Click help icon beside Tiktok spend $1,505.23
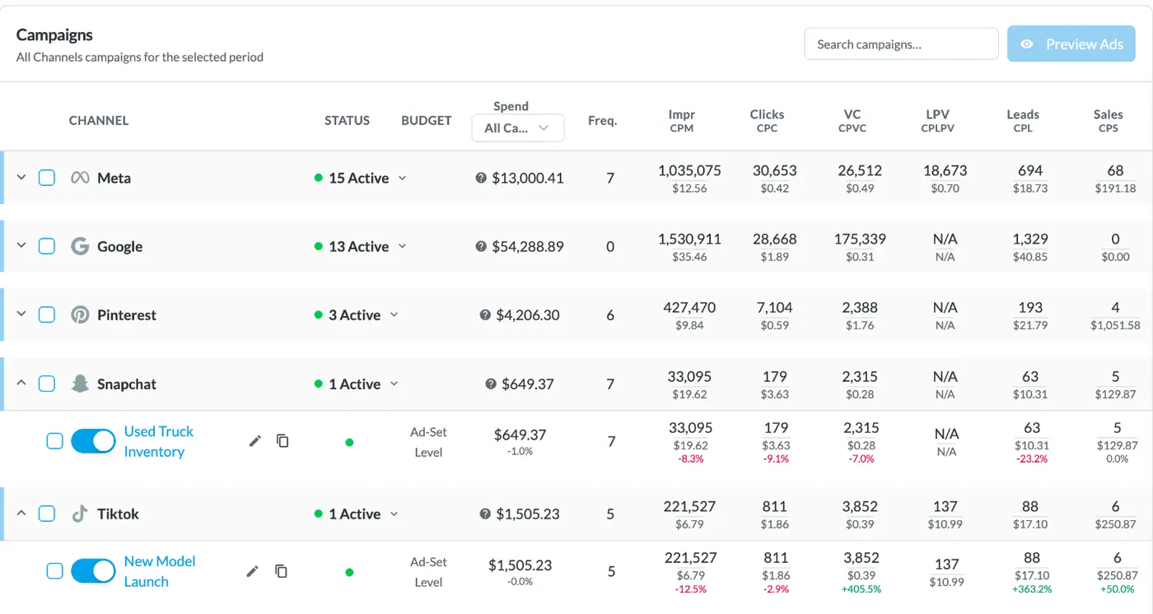Screen dimensions: 1153x614 pos(485,514)
